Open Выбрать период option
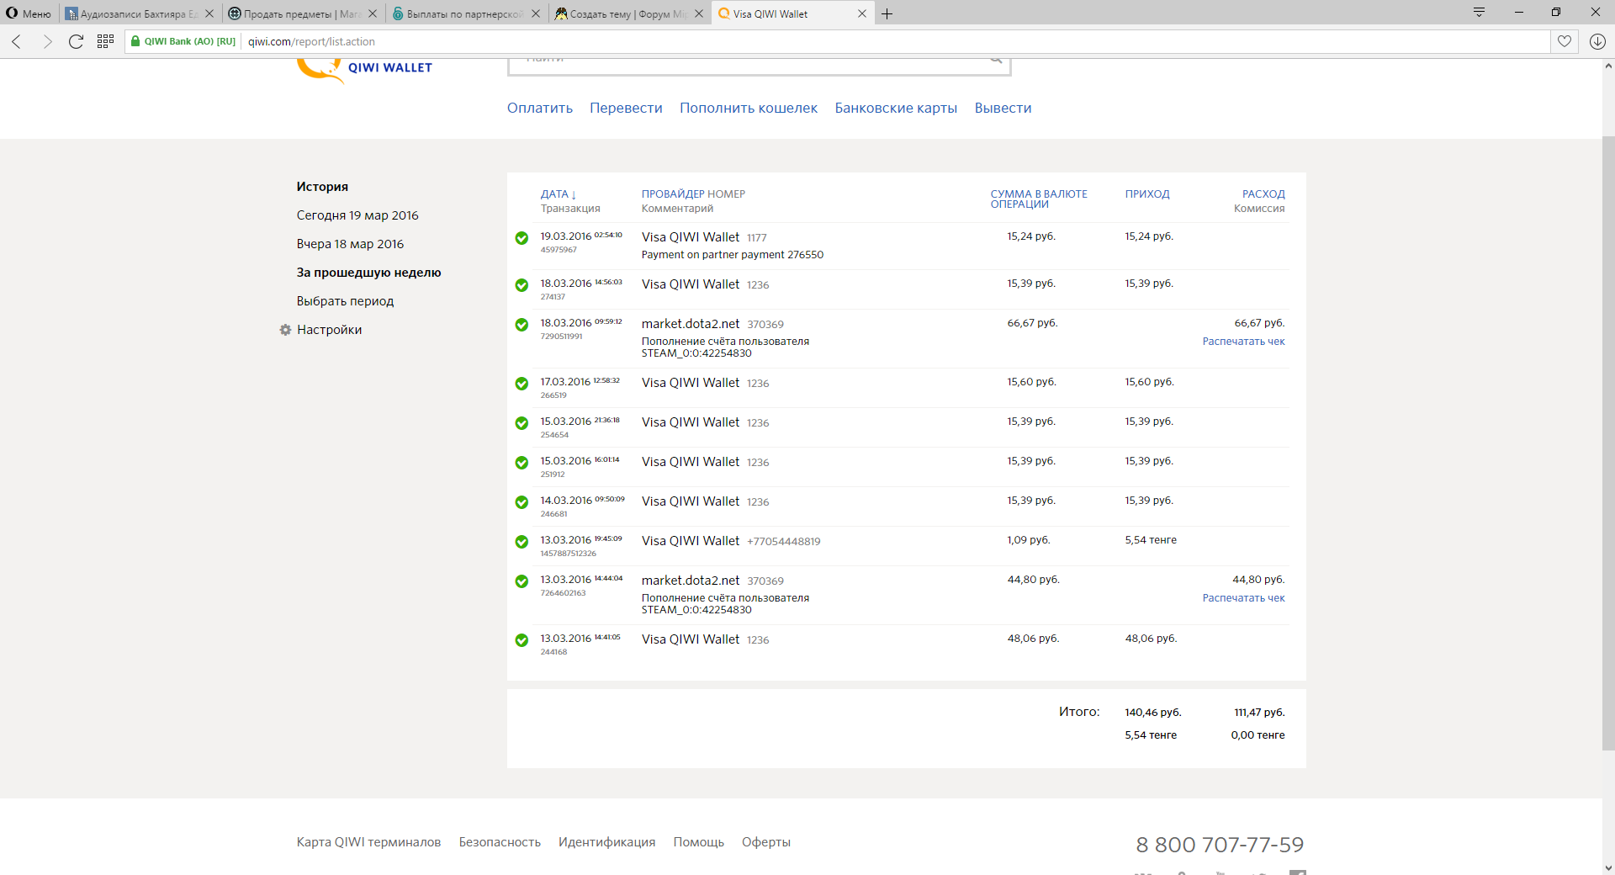 pyautogui.click(x=345, y=301)
